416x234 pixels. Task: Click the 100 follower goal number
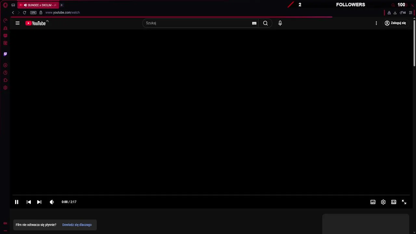[401, 5]
